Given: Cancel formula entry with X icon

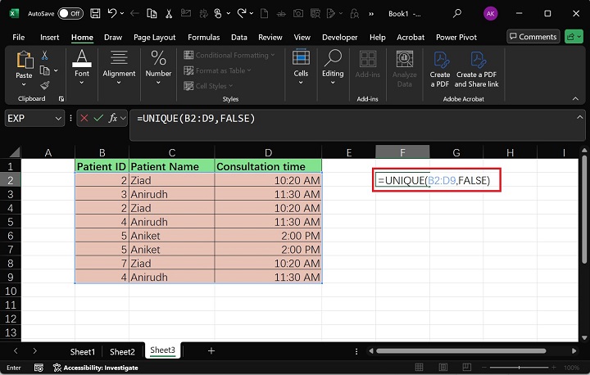Looking at the screenshot, I should (84, 119).
